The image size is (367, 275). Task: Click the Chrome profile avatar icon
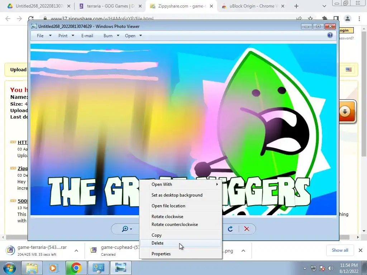point(348,19)
